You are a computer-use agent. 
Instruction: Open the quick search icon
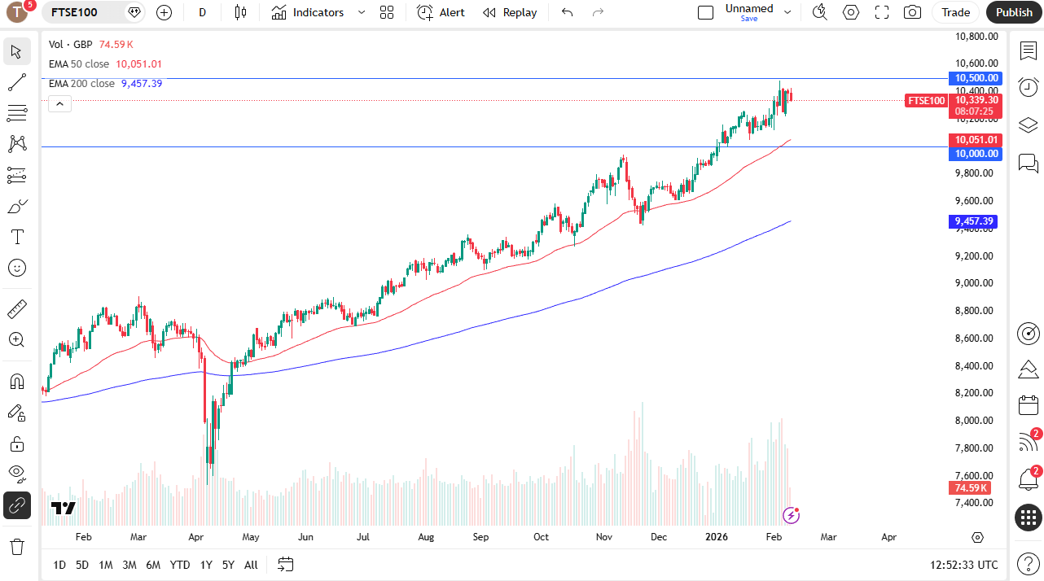tap(820, 12)
